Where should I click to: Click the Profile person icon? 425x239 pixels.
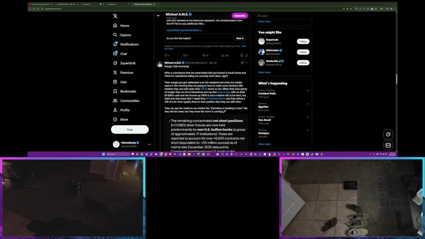115,110
